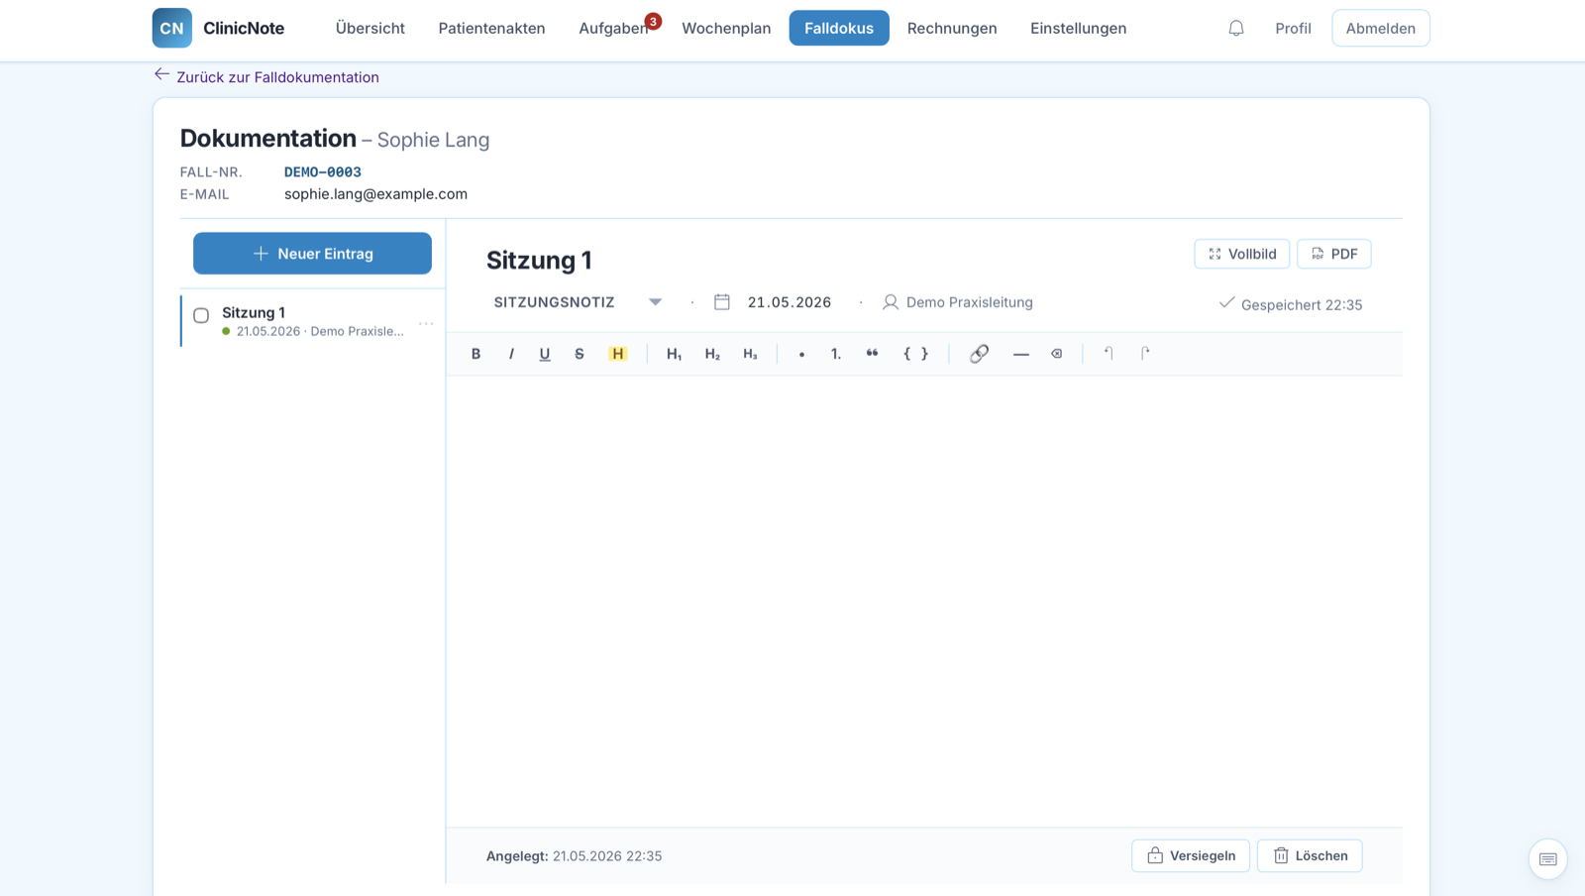Screen dimensions: 1585x896
Task: Open Aufgaben with 3 pending items
Action: point(614,28)
